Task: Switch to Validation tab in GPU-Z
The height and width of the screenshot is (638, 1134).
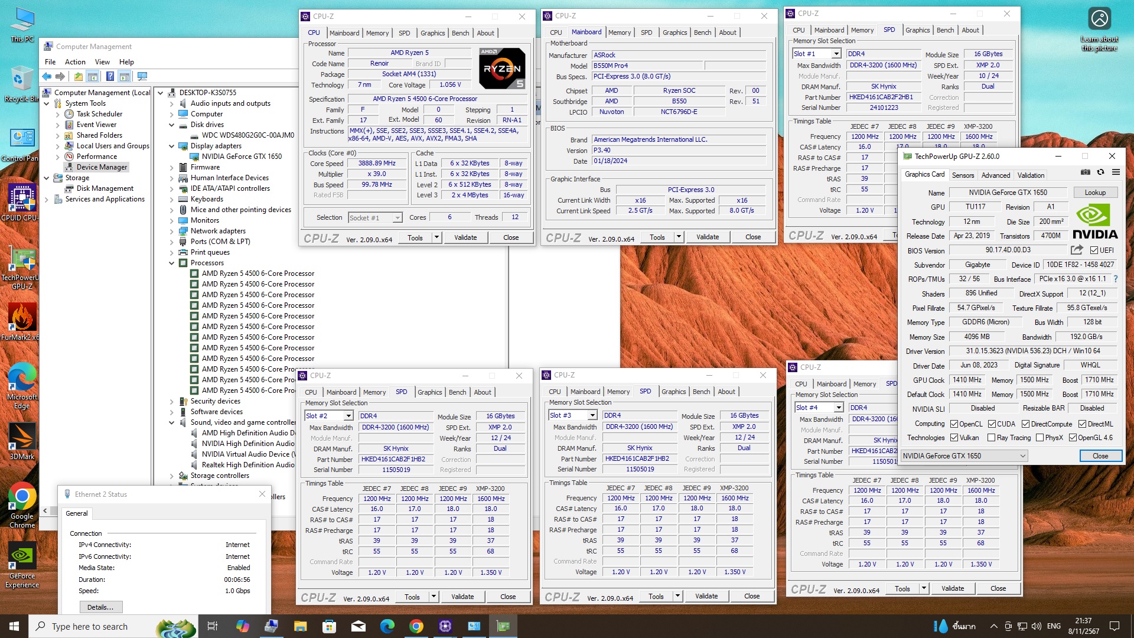Action: tap(1031, 175)
